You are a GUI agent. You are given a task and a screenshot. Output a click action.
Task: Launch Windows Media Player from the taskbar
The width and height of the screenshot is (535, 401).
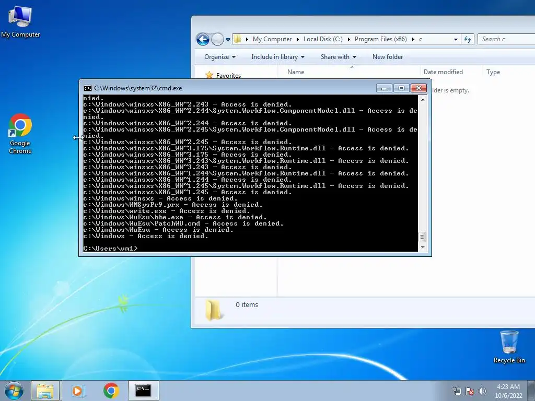pos(78,391)
